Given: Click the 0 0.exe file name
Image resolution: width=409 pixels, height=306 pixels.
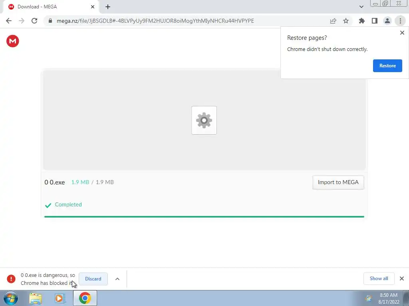Looking at the screenshot, I should point(54,182).
